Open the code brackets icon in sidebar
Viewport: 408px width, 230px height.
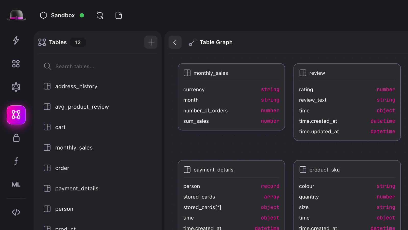[x=16, y=212]
